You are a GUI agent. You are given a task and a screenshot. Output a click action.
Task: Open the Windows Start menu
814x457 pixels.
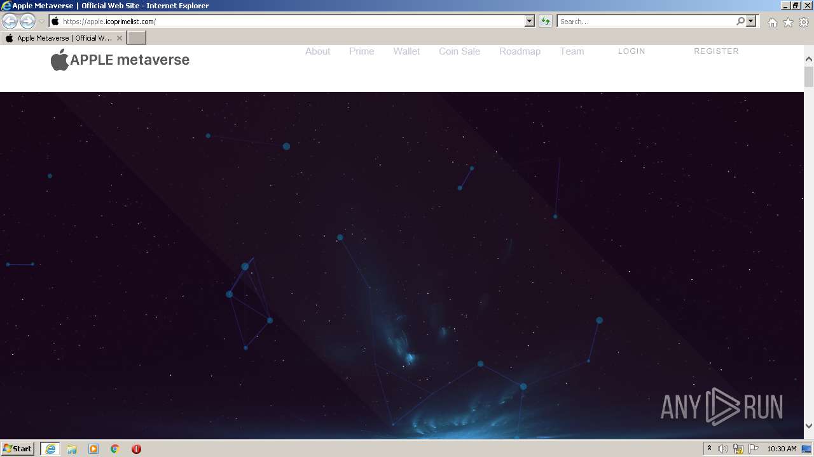click(18, 449)
